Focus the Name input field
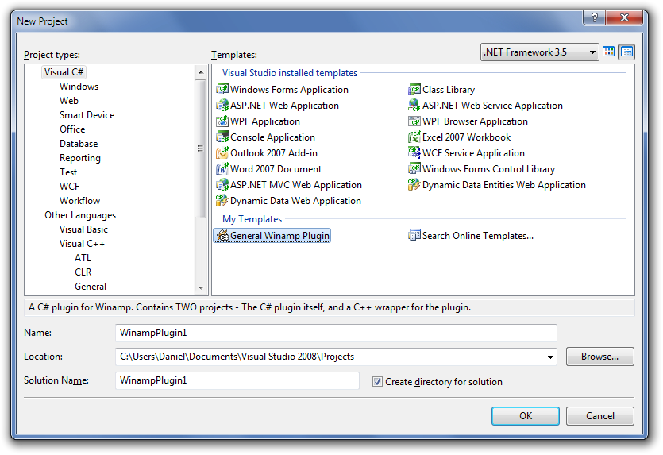 (336, 334)
